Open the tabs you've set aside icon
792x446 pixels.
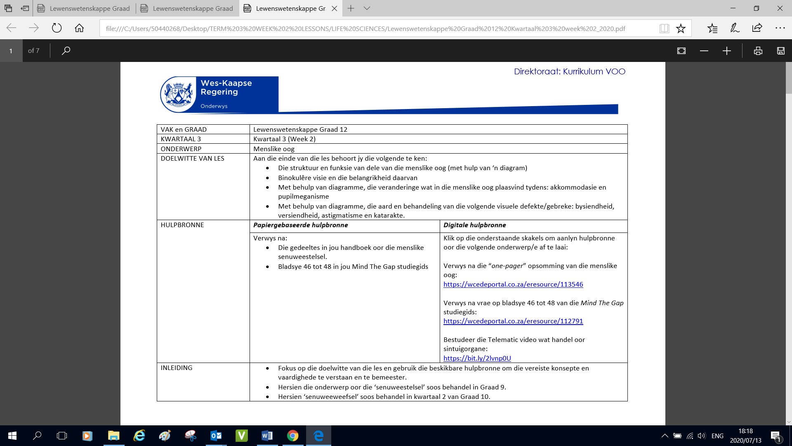(x=8, y=8)
